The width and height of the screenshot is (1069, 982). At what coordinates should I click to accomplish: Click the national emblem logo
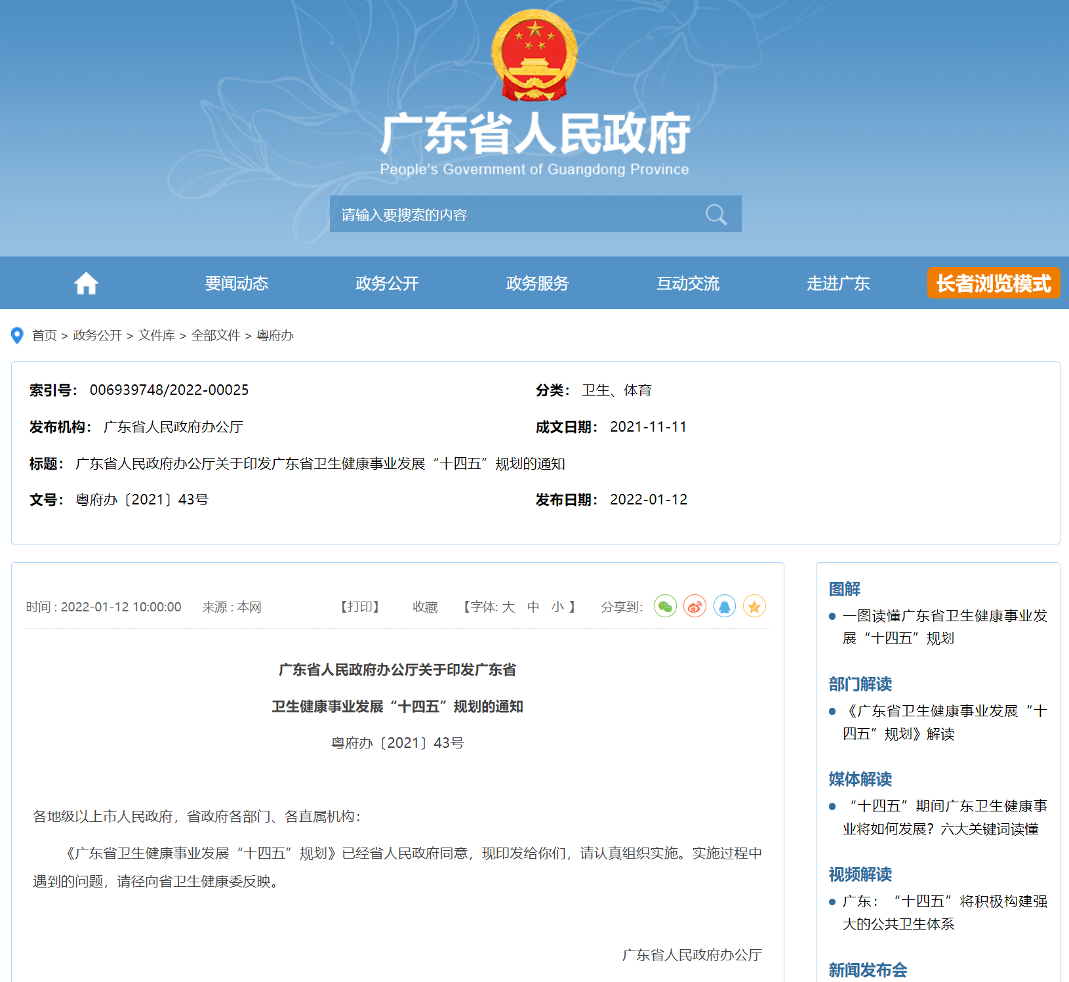tap(534, 55)
